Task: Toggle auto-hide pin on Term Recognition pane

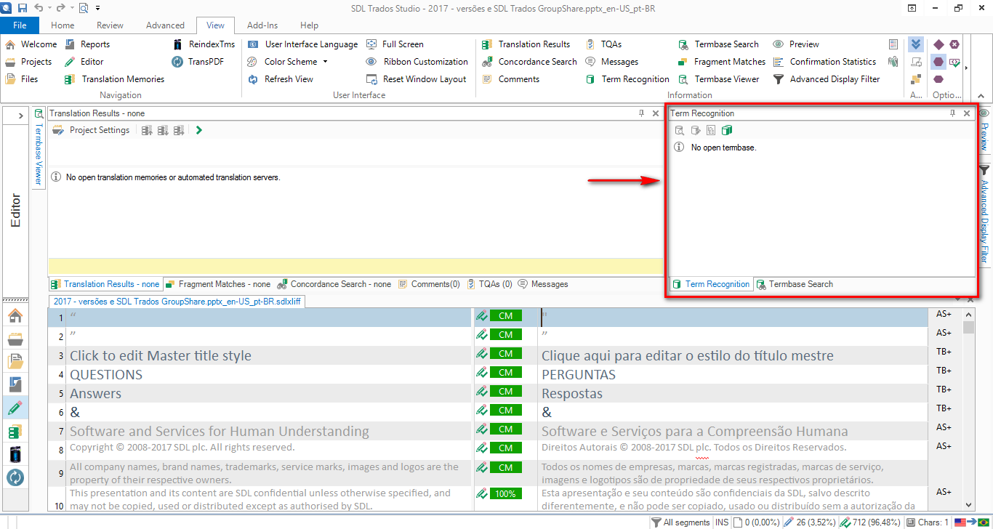Action: pos(952,113)
